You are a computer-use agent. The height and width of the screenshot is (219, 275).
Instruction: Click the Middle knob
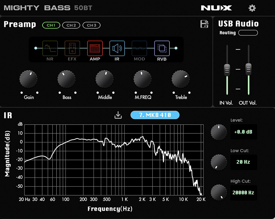tap(104, 79)
